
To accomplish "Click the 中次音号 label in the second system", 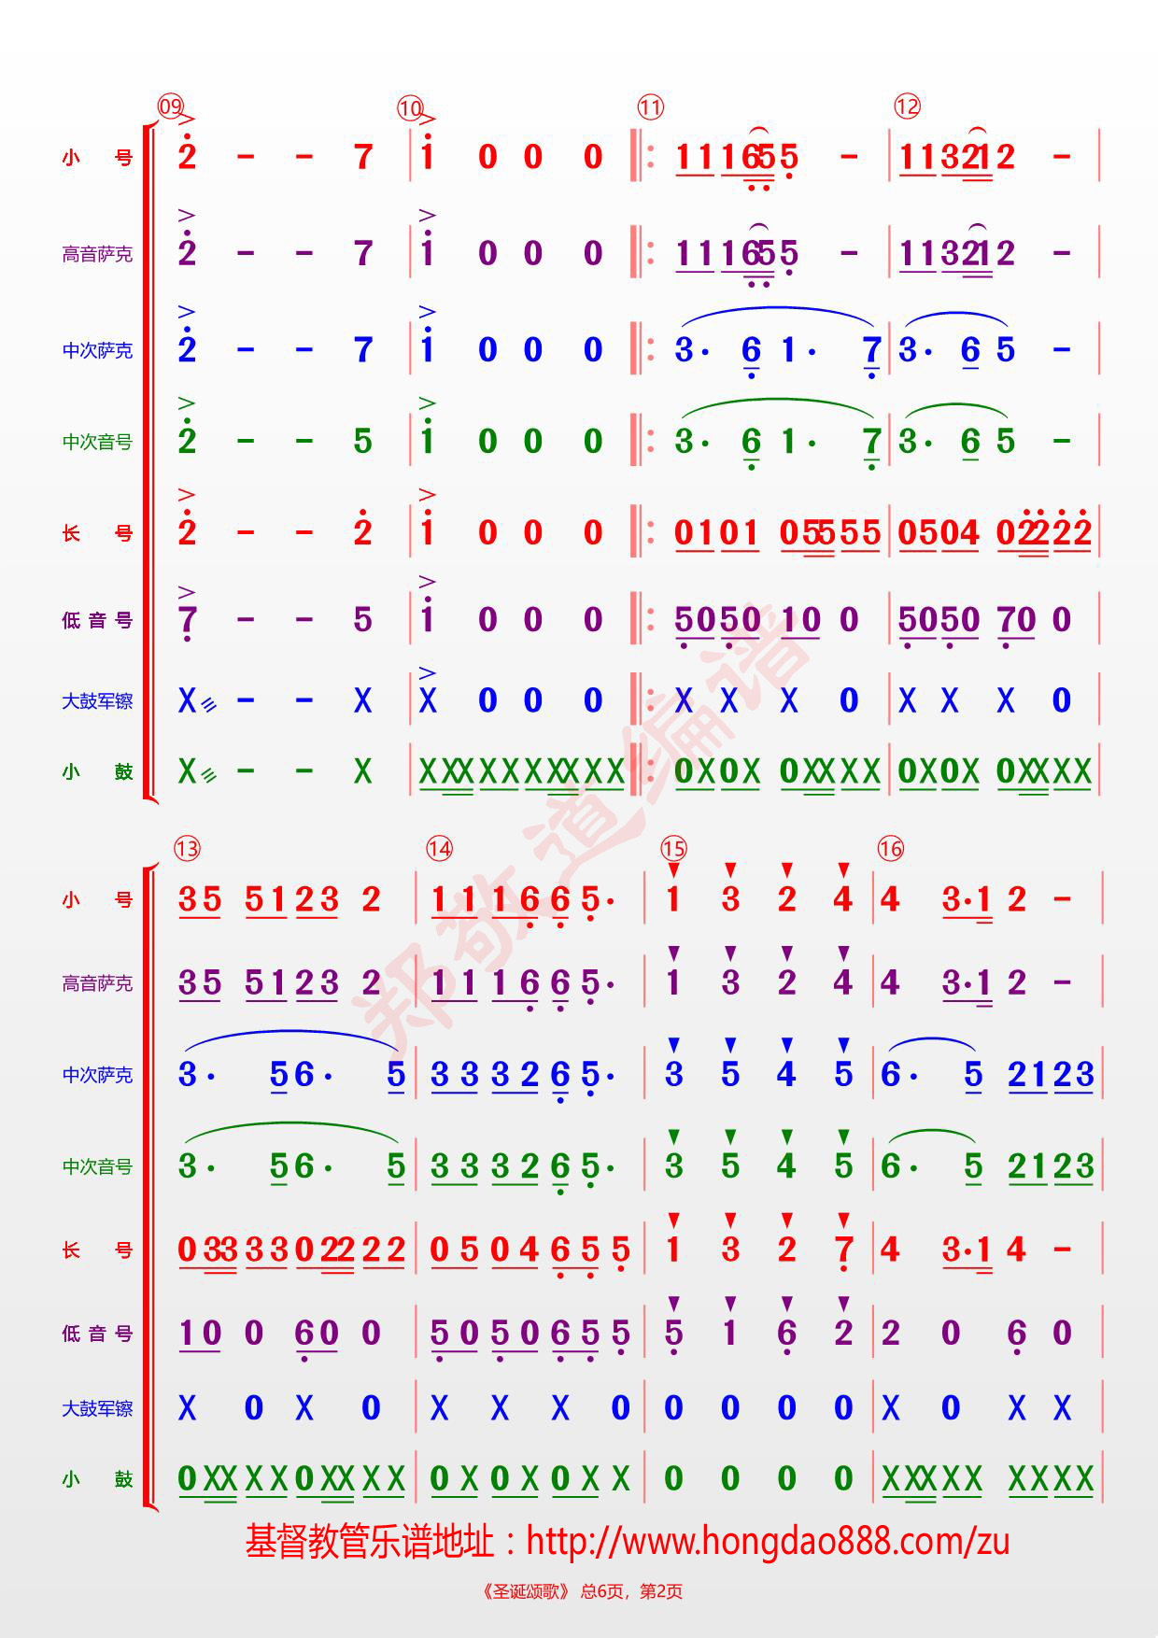I will point(97,1166).
